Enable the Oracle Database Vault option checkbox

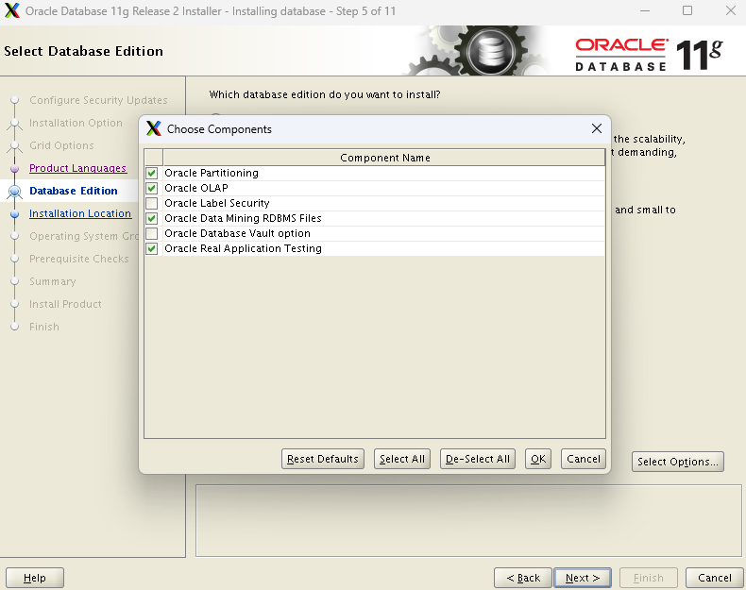coord(152,233)
